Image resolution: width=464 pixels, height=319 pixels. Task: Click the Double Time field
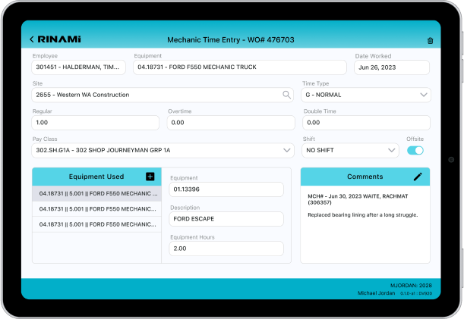(x=366, y=122)
